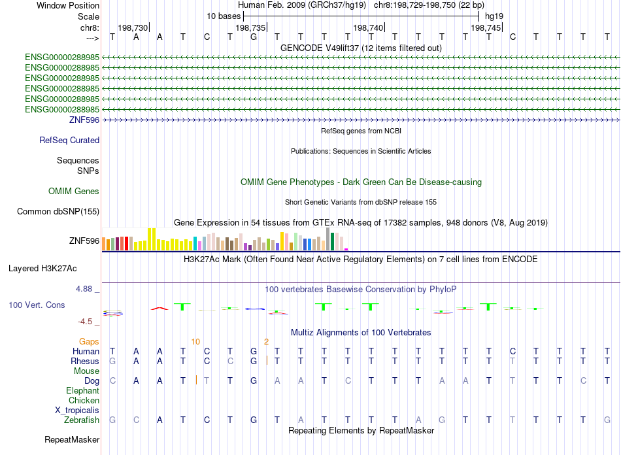This screenshot has width=621, height=455.
Task: Click the black ZNF596 GTEx expression label
Action: coord(84,241)
